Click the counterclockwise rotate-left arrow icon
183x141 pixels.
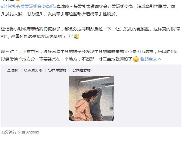50,70
